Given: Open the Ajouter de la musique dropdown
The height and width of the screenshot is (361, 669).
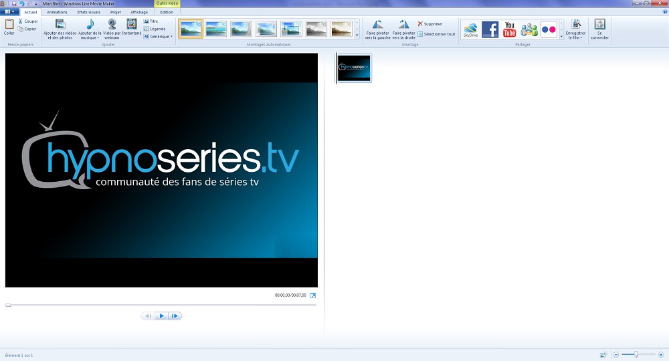Looking at the screenshot, I should click(90, 29).
